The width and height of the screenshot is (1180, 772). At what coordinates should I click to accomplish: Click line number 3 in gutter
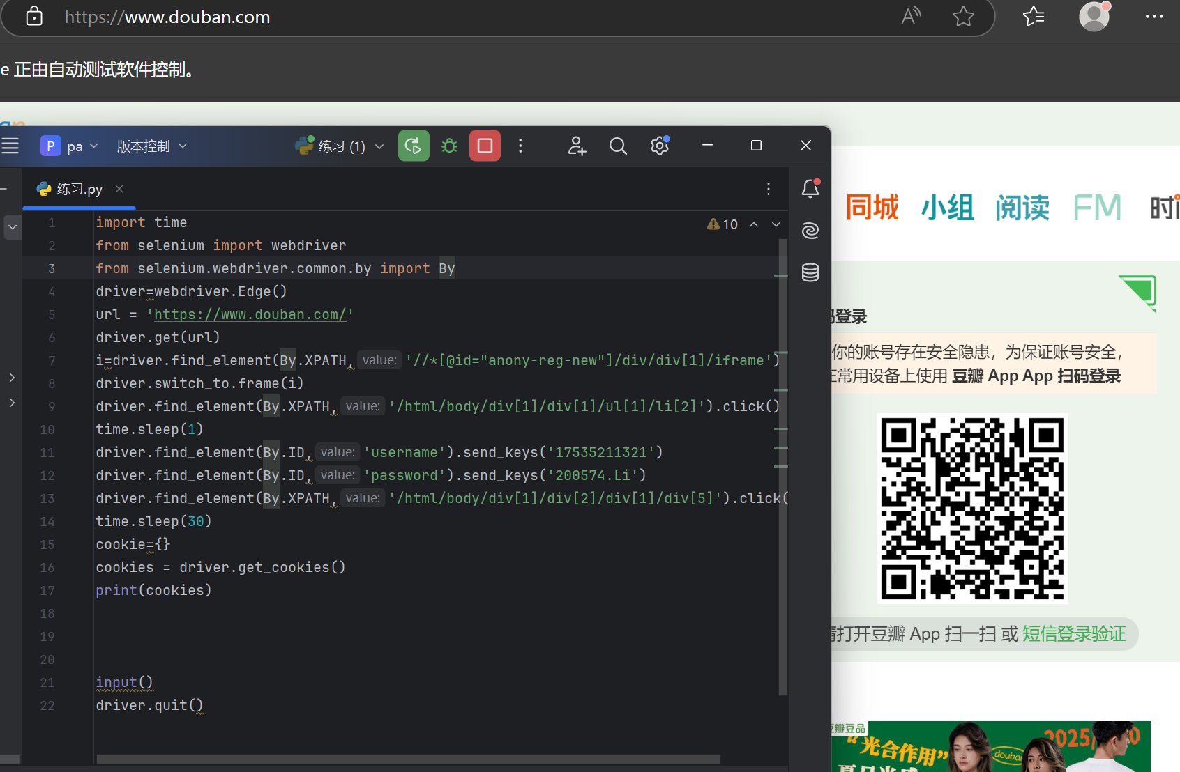(52, 268)
